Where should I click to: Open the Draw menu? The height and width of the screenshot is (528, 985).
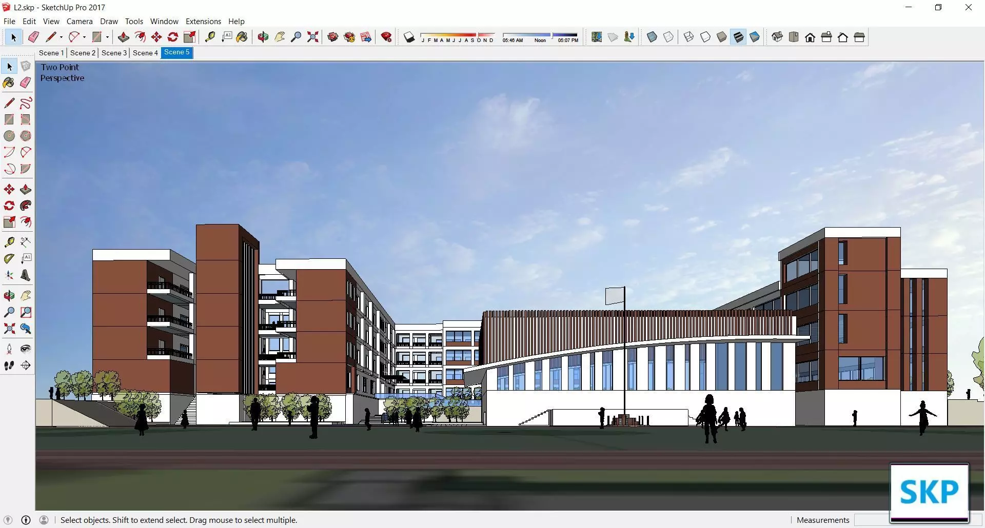coord(109,21)
